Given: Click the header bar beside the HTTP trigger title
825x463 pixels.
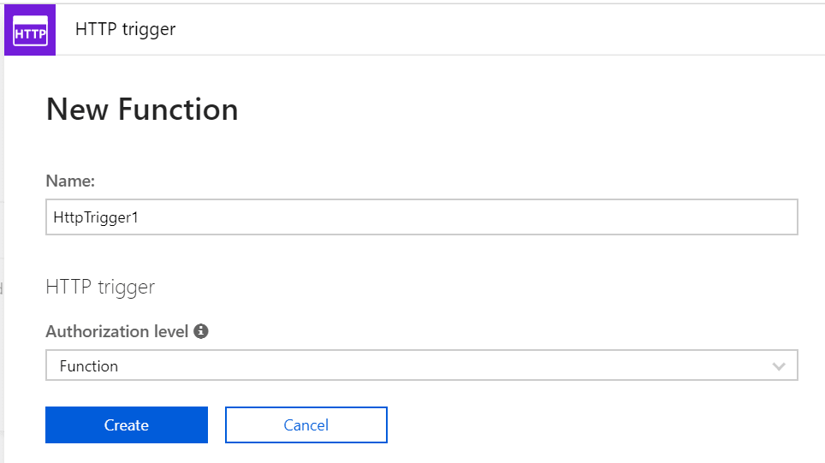Looking at the screenshot, I should (496, 29).
